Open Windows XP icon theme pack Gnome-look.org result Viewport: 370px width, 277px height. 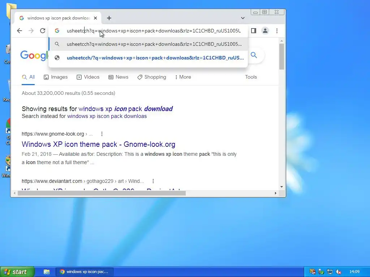click(x=98, y=144)
